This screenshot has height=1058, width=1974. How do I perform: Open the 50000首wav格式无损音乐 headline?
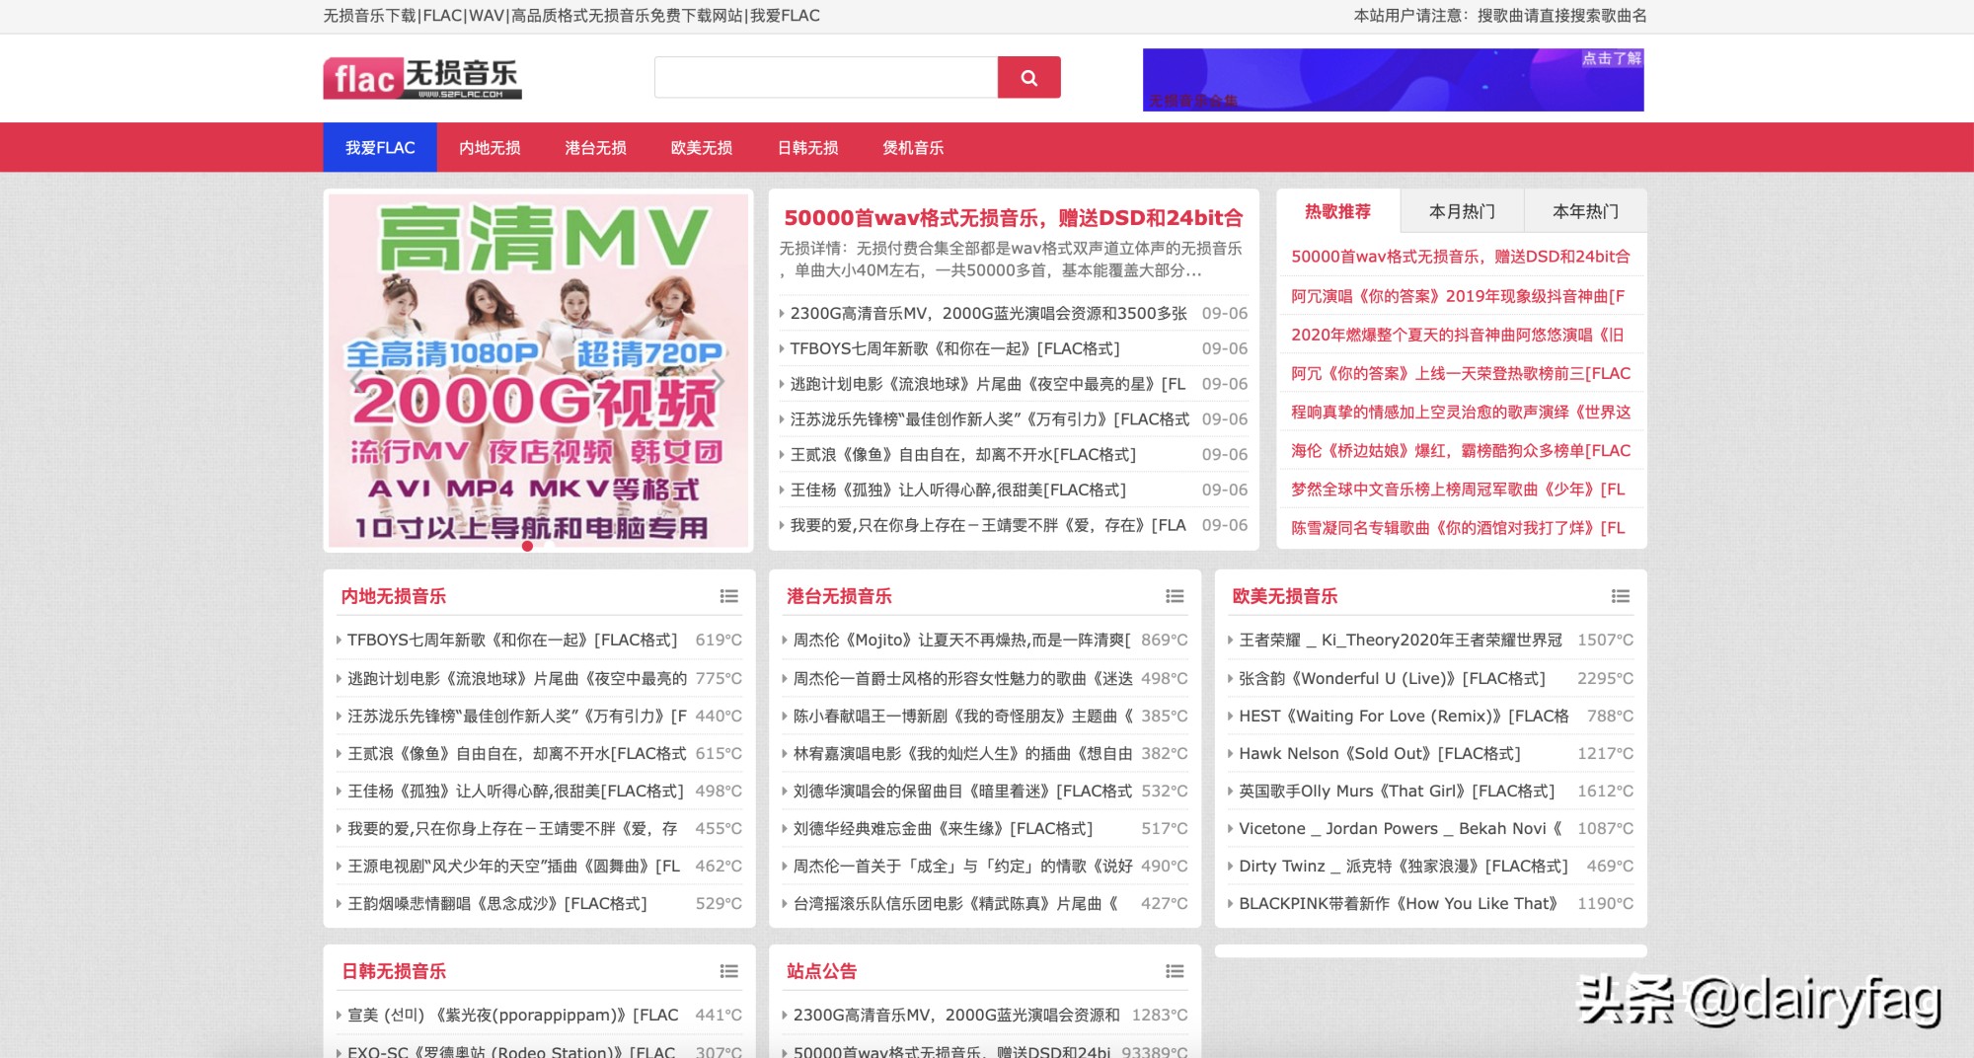click(x=1014, y=218)
